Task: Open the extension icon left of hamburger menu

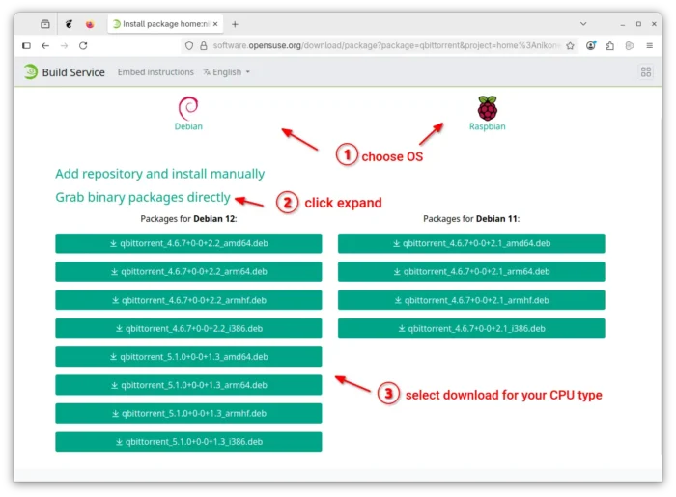Action: click(630, 45)
